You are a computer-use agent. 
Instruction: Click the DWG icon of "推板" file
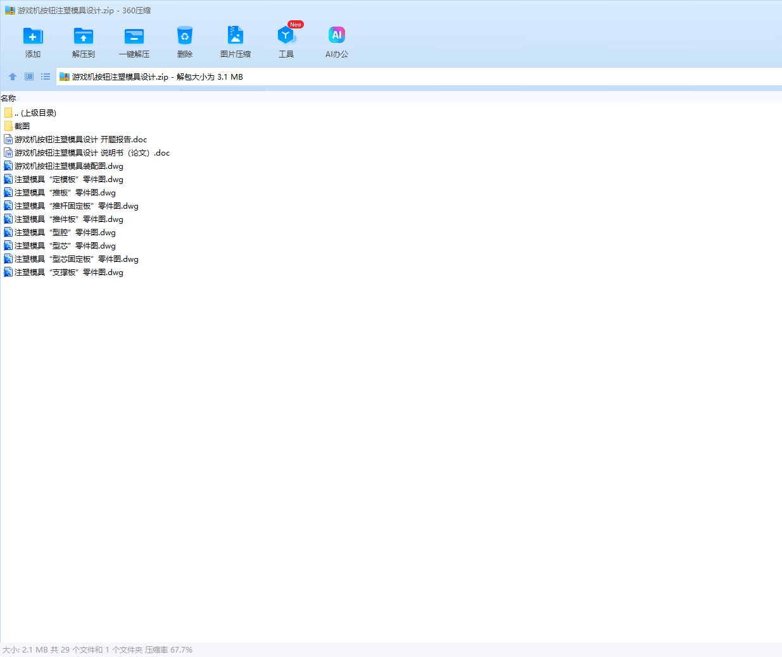tap(8, 192)
